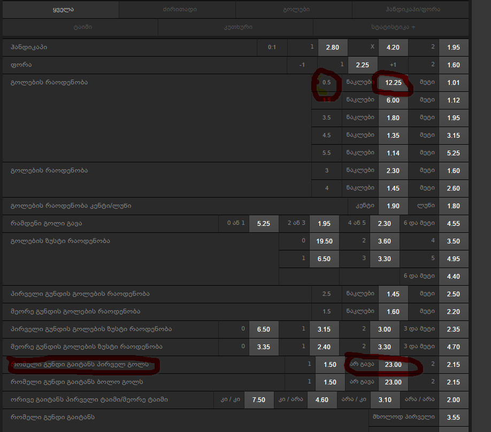This screenshot has width=491, height=432.
Task: Pick რამდენი გოლი გავა 6 და მეტი 4.55
Action: (454, 224)
